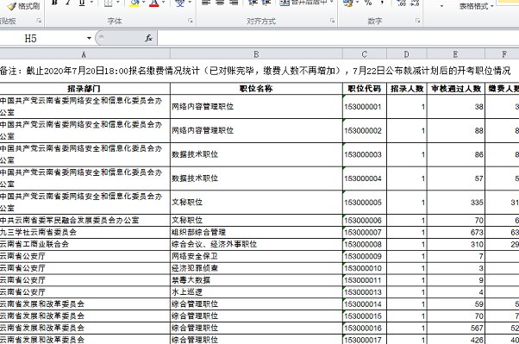Select the 禁毒大数据 cell
The image size is (519, 344).
(x=256, y=280)
